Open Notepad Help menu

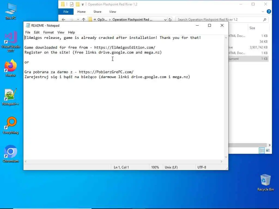click(x=71, y=32)
